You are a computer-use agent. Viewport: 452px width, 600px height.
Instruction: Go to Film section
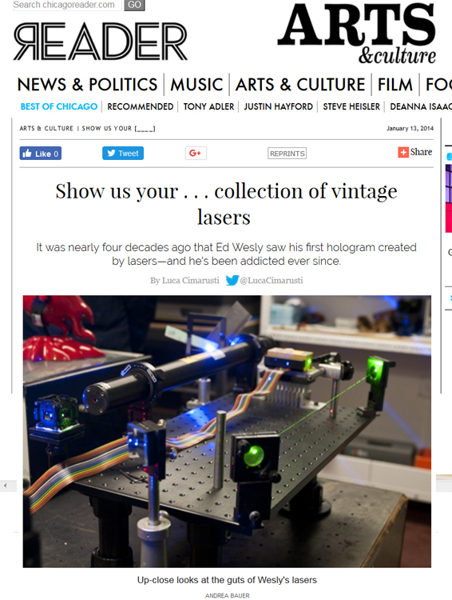click(395, 85)
